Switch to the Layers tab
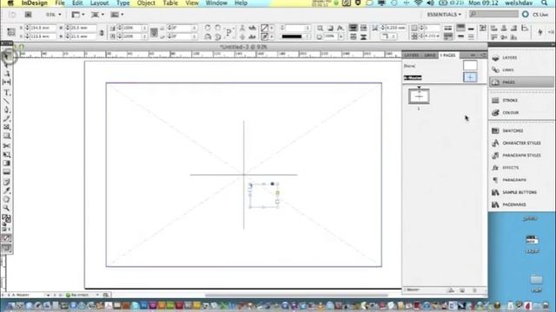The image size is (556, 312). pos(411,55)
